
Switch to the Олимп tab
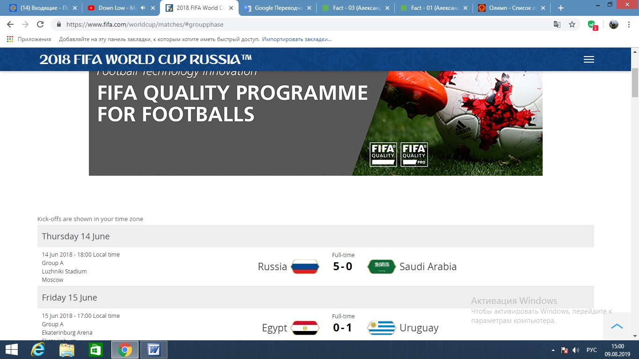pyautogui.click(x=512, y=8)
